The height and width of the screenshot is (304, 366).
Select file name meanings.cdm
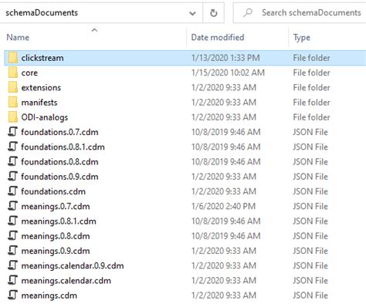coord(49,296)
